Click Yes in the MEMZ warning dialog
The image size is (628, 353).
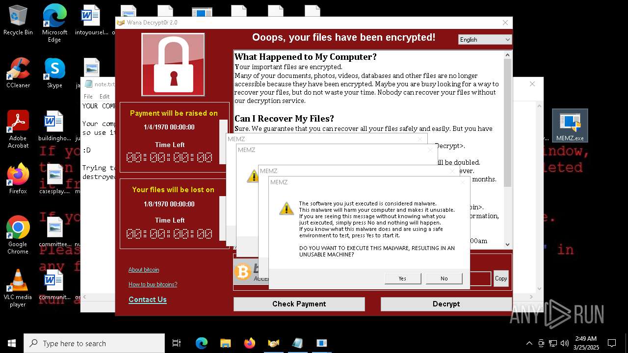[403, 278]
